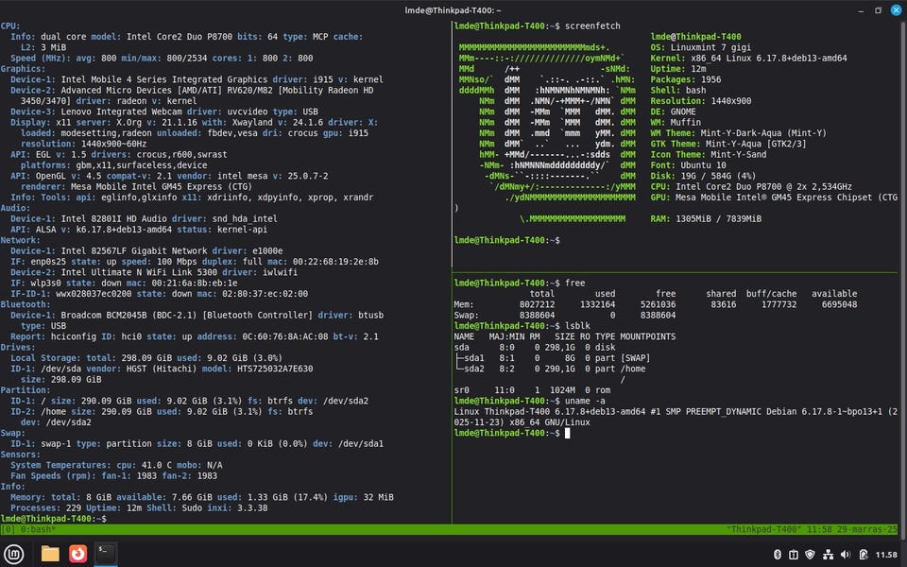Click the 'Intel 82801I HD Audio' device text
Viewport: 907px width, 567px height.
coord(114,218)
